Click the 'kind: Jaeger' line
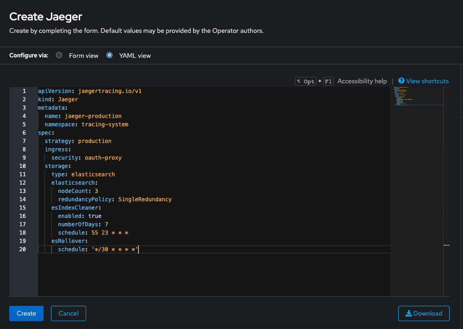463x329 pixels. (x=58, y=99)
